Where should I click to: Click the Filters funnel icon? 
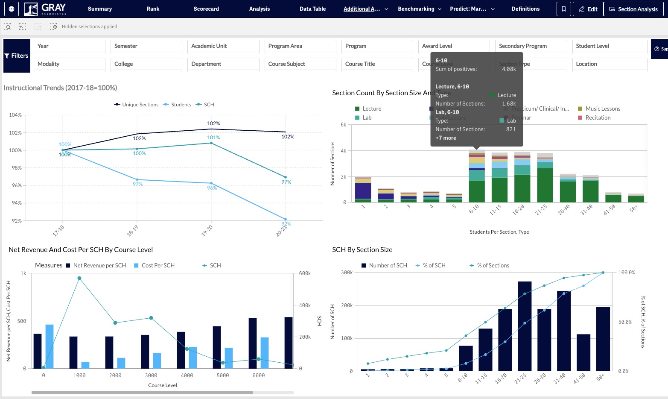pos(7,56)
